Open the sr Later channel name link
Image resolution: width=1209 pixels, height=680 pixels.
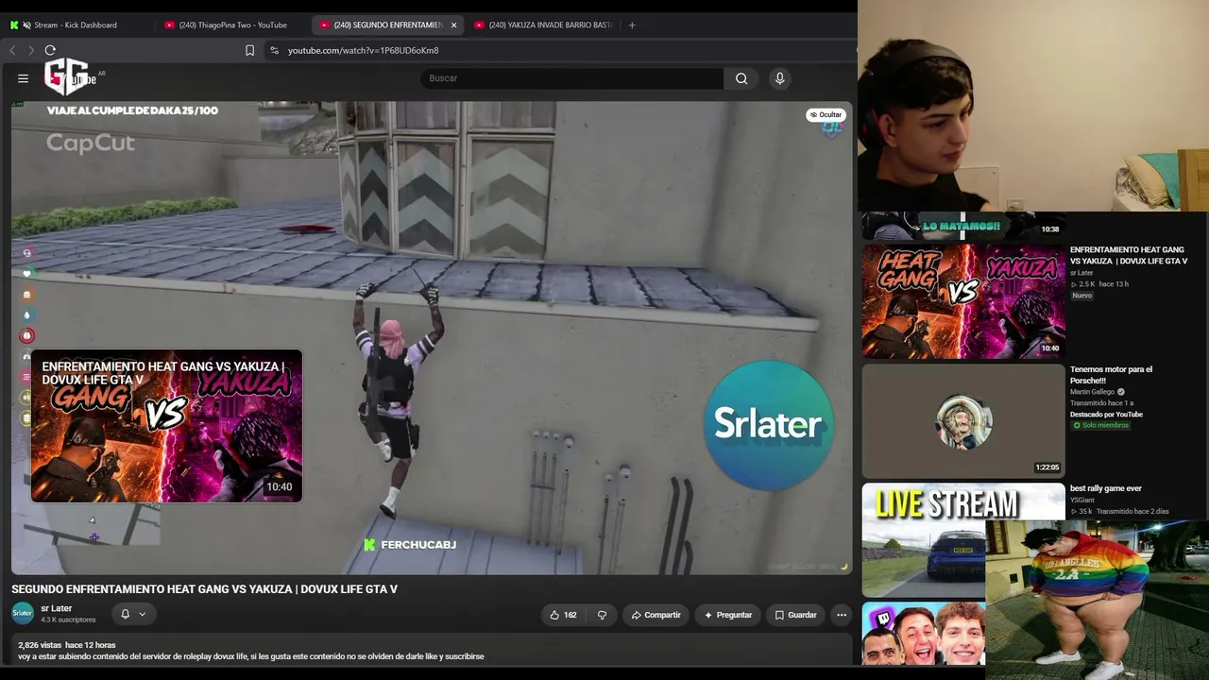(57, 609)
